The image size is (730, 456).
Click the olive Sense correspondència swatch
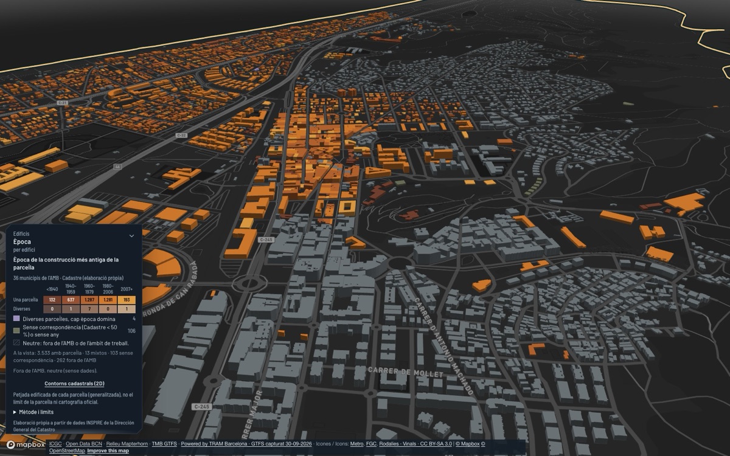(x=16, y=331)
